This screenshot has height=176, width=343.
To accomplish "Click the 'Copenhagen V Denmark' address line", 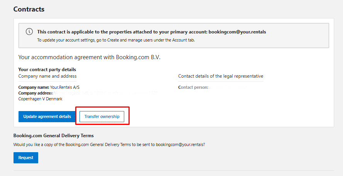I will click(40, 99).
